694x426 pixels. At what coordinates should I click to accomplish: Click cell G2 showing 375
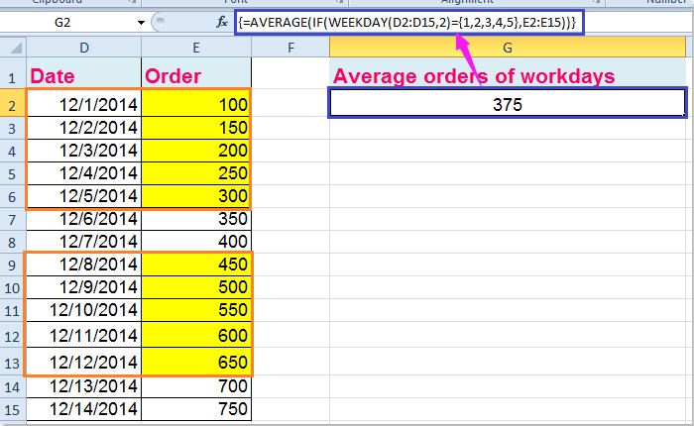pos(508,104)
